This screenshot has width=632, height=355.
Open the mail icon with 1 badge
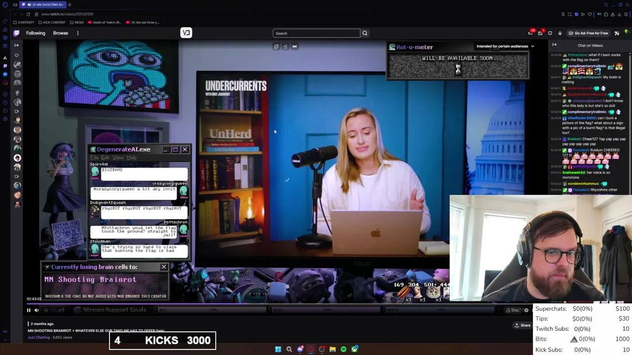(x=541, y=33)
